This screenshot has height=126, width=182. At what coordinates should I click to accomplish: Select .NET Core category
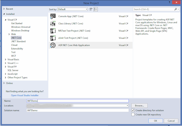(x=16, y=38)
